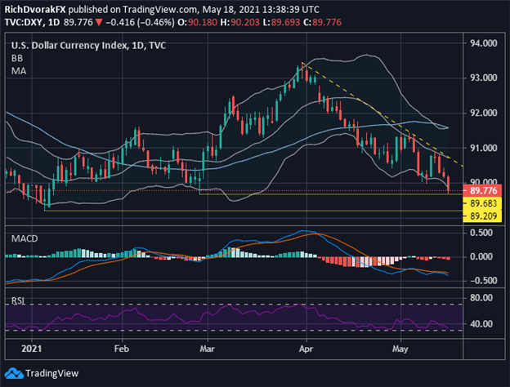Click the 40.00 RSI axis value
510x387 pixels.
pos(481,324)
